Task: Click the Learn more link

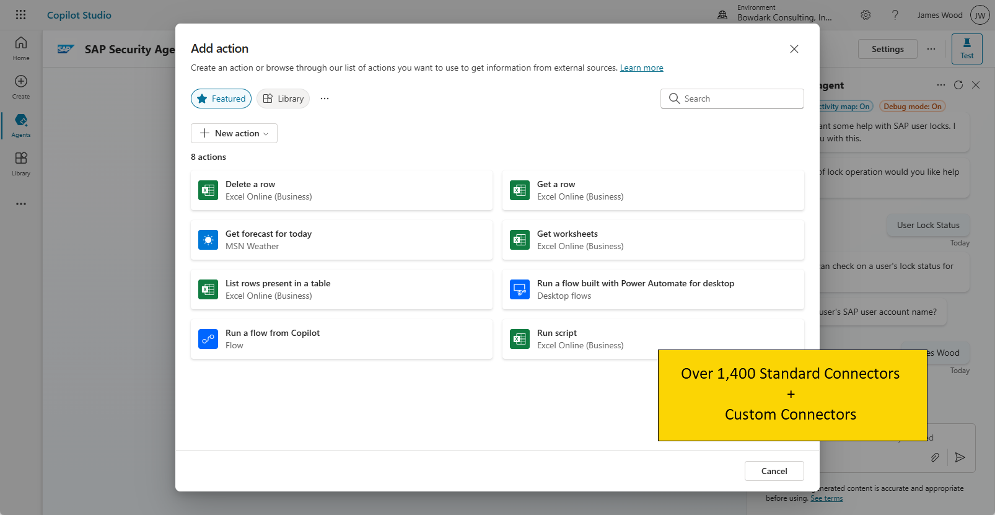Action: point(642,68)
